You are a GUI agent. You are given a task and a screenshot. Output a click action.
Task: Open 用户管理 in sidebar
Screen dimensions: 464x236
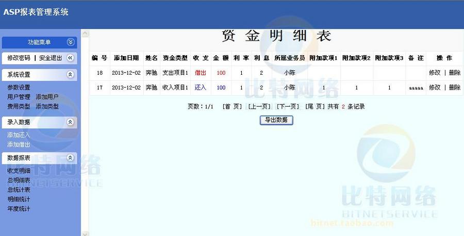point(19,97)
